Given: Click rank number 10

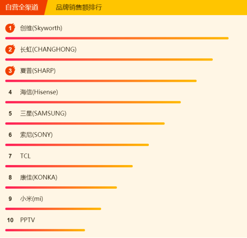Looking at the screenshot, I should [x=10, y=220].
